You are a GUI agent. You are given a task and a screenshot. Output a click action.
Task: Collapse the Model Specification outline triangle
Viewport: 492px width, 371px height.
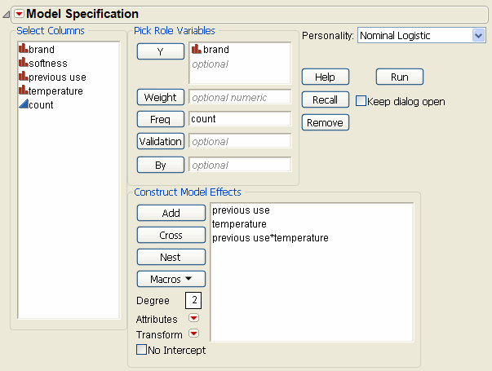(7, 15)
